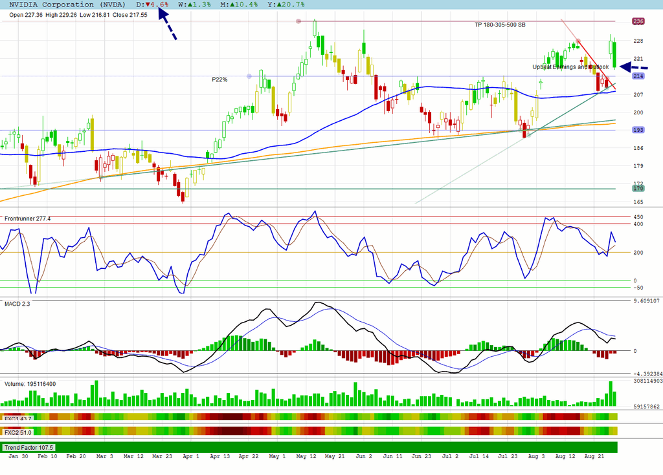Image resolution: width=663 pixels, height=475 pixels.
Task: Click the Apr 22 date label
Action: [x=248, y=456]
